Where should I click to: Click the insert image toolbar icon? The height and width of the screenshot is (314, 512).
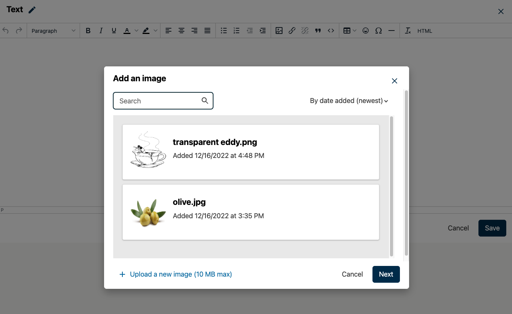pyautogui.click(x=279, y=31)
